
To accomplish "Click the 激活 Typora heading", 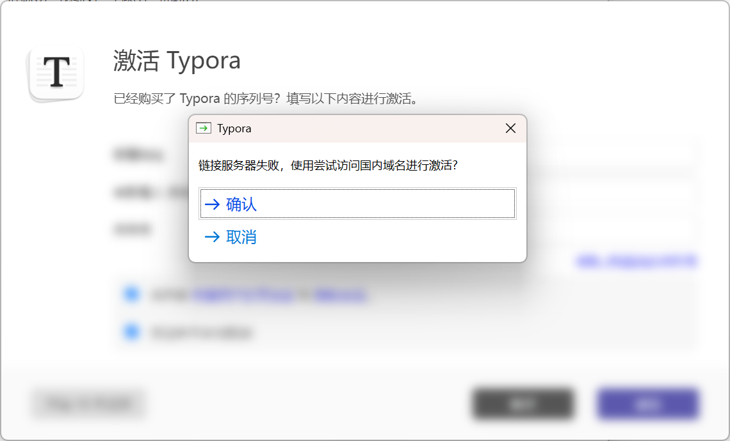I will point(177,61).
